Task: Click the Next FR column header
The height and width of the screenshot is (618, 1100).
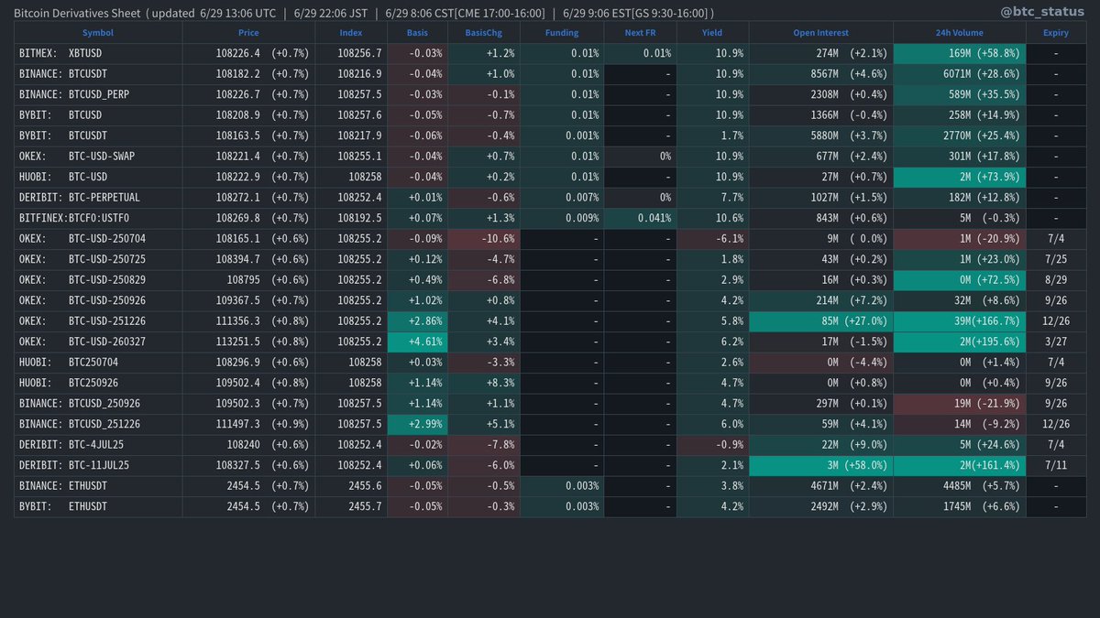Action: (641, 33)
